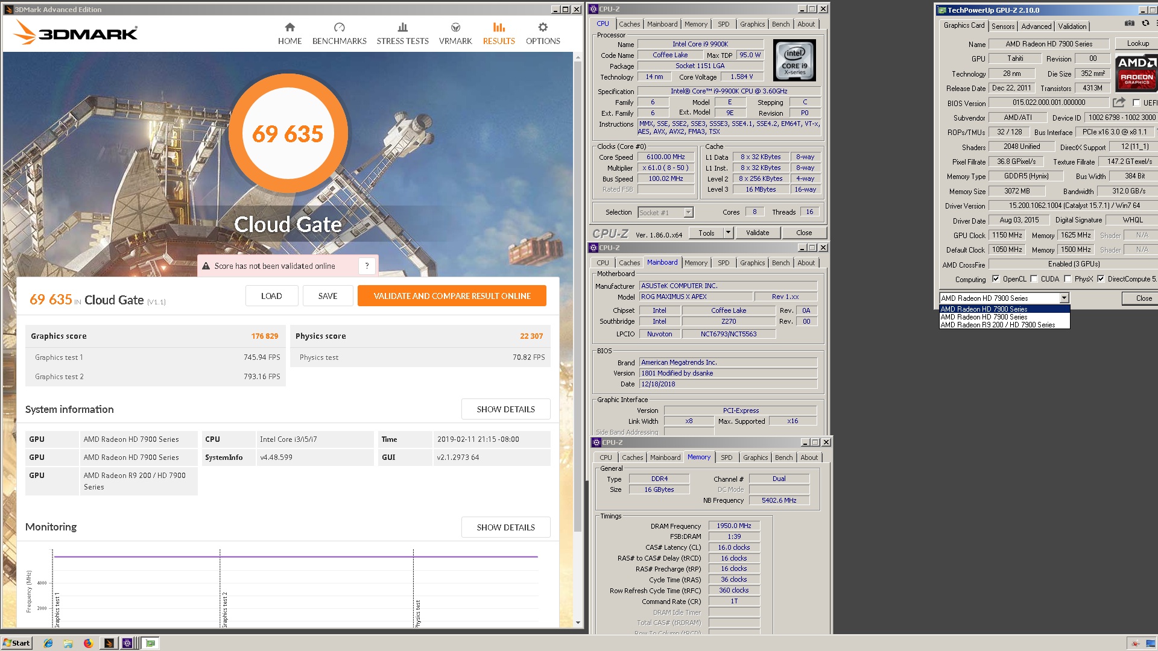This screenshot has height=651, width=1158.
Task: Click the SAVE button
Action: tap(327, 296)
